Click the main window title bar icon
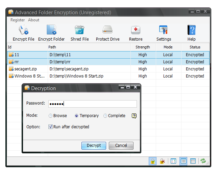 (x=11, y=12)
